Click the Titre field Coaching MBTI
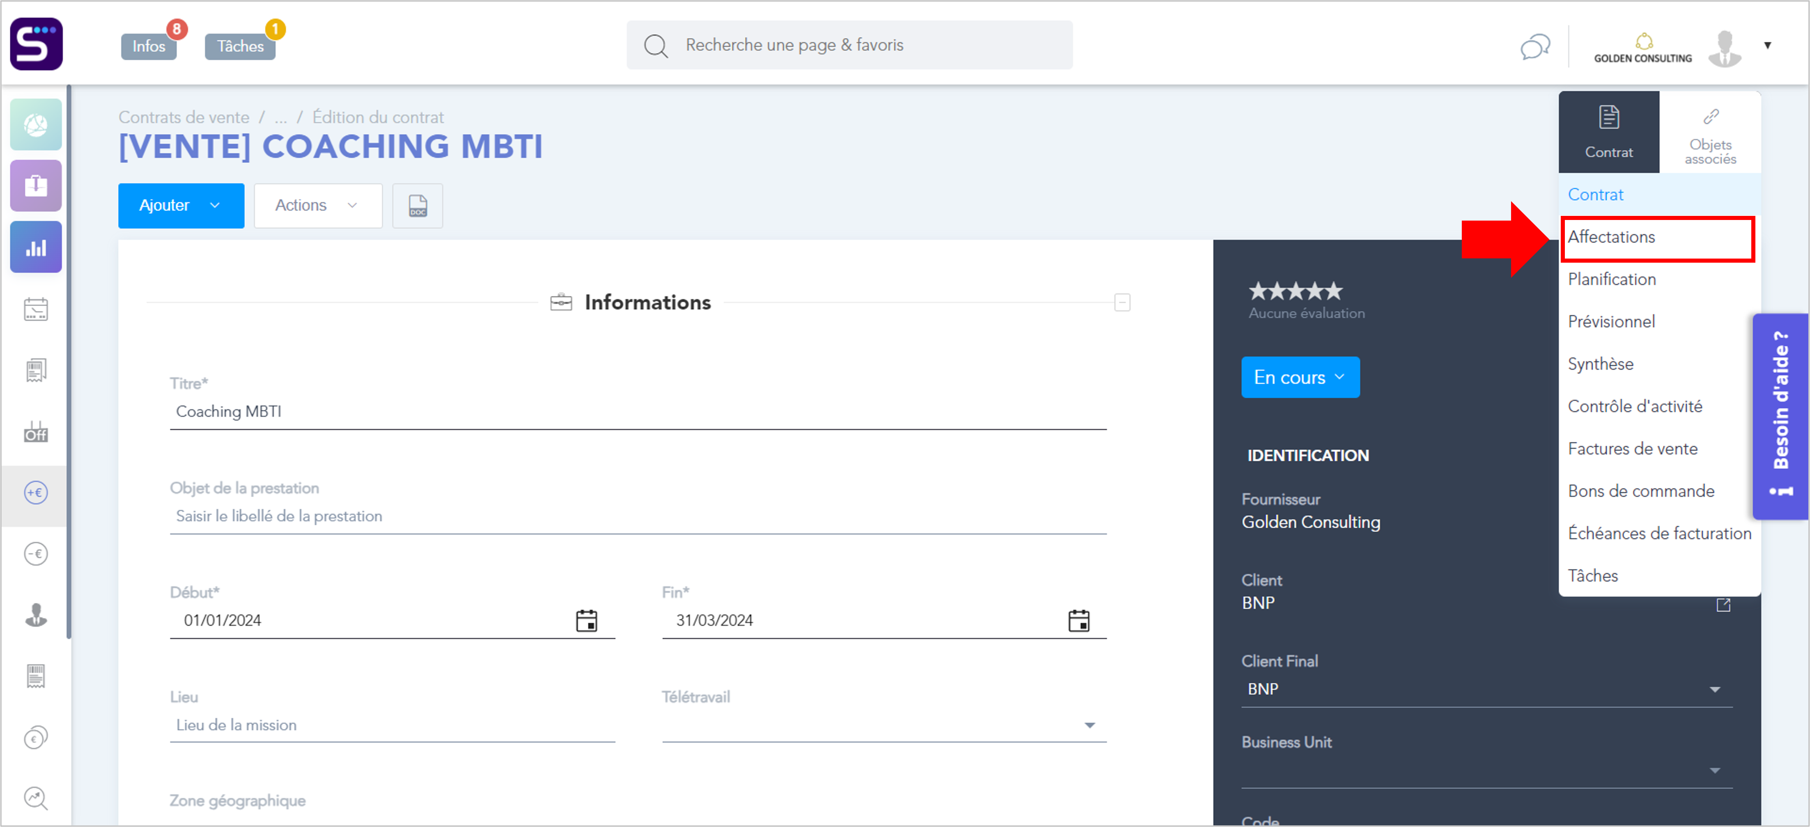This screenshot has width=1810, height=827. pos(637,411)
